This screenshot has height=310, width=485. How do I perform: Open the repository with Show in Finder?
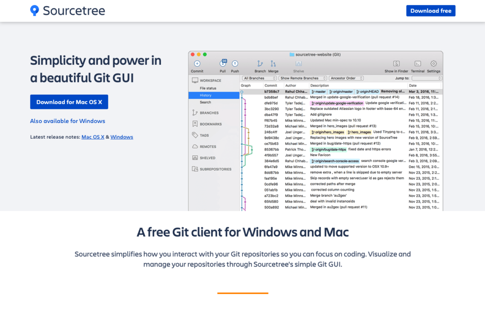click(396, 63)
